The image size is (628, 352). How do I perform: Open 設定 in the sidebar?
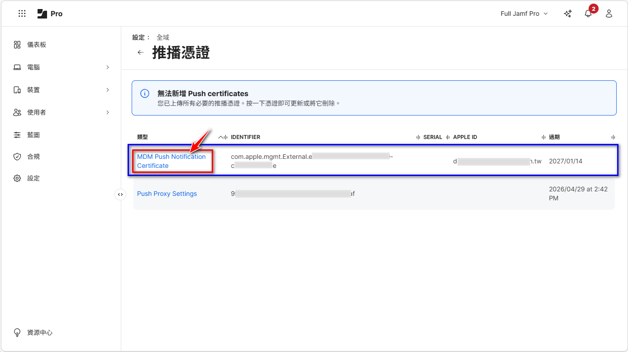[x=33, y=178]
